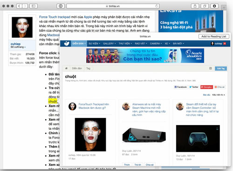The image size is (233, 171).
Task: Click the Edit Tag button
Action: pos(221,68)
